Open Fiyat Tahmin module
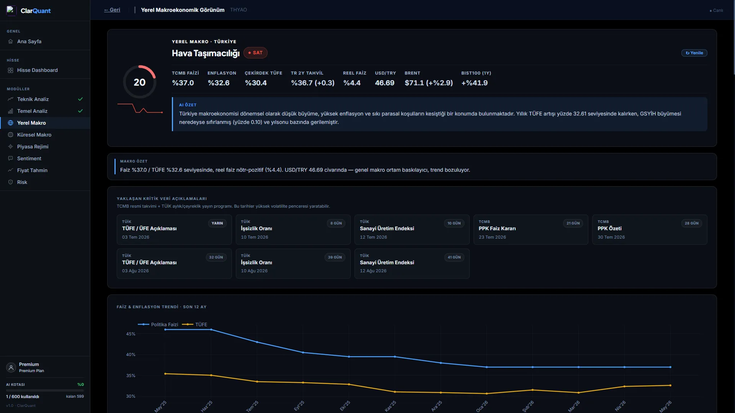This screenshot has height=413, width=735. click(x=45, y=170)
